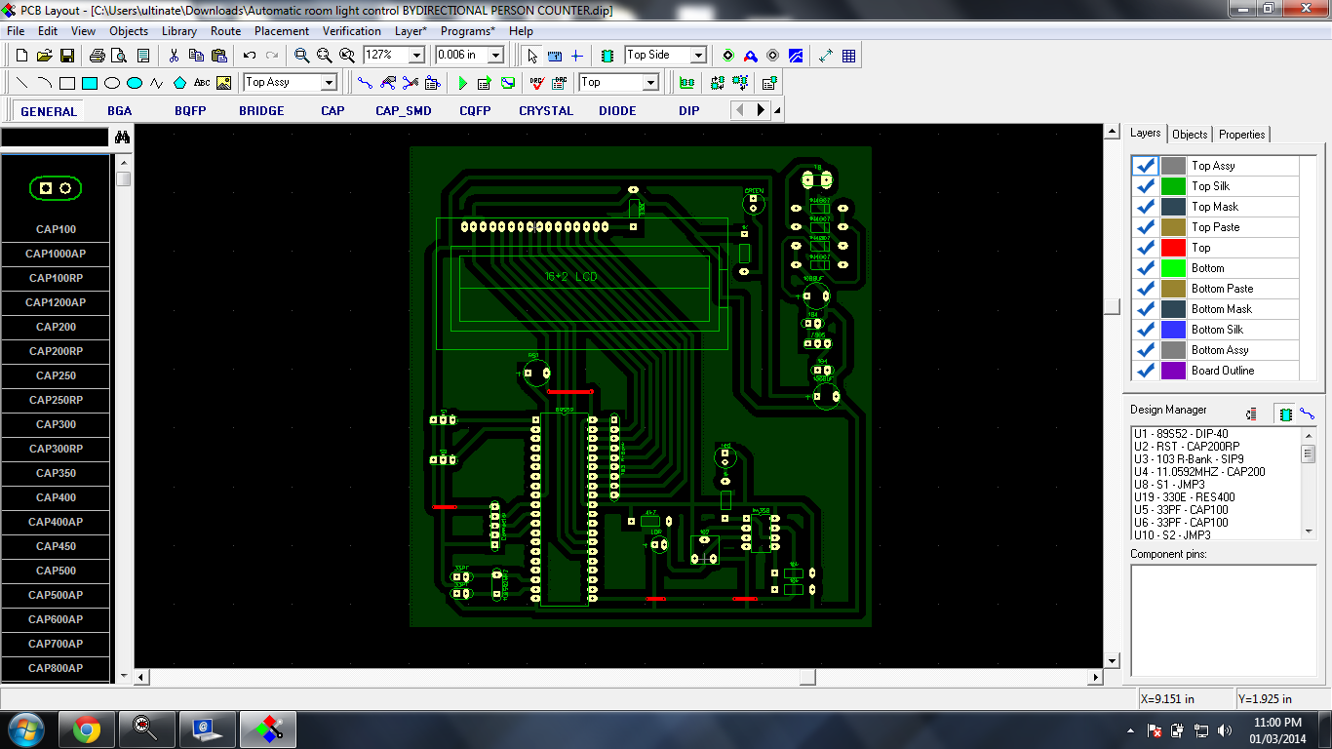
Task: Uncheck the Top Mask layer
Action: 1146,207
